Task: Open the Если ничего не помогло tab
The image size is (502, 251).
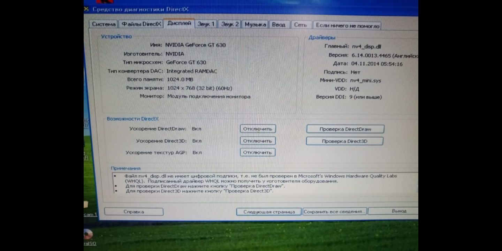Action: pyautogui.click(x=347, y=26)
